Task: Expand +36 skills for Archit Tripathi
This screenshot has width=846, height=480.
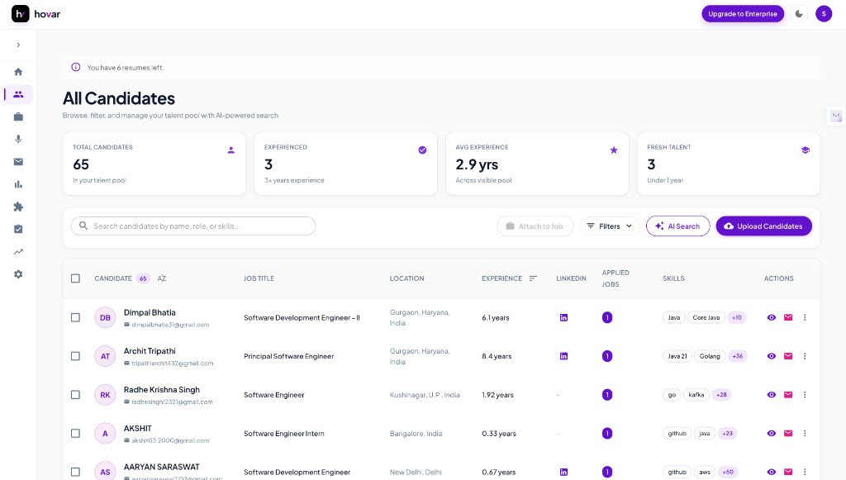Action: (737, 356)
